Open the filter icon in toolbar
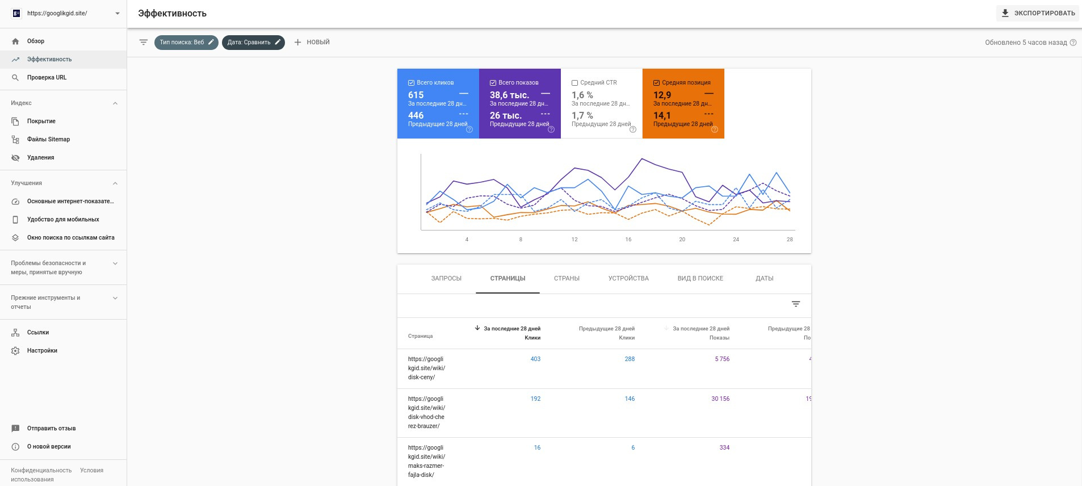This screenshot has width=1082, height=486. [144, 43]
